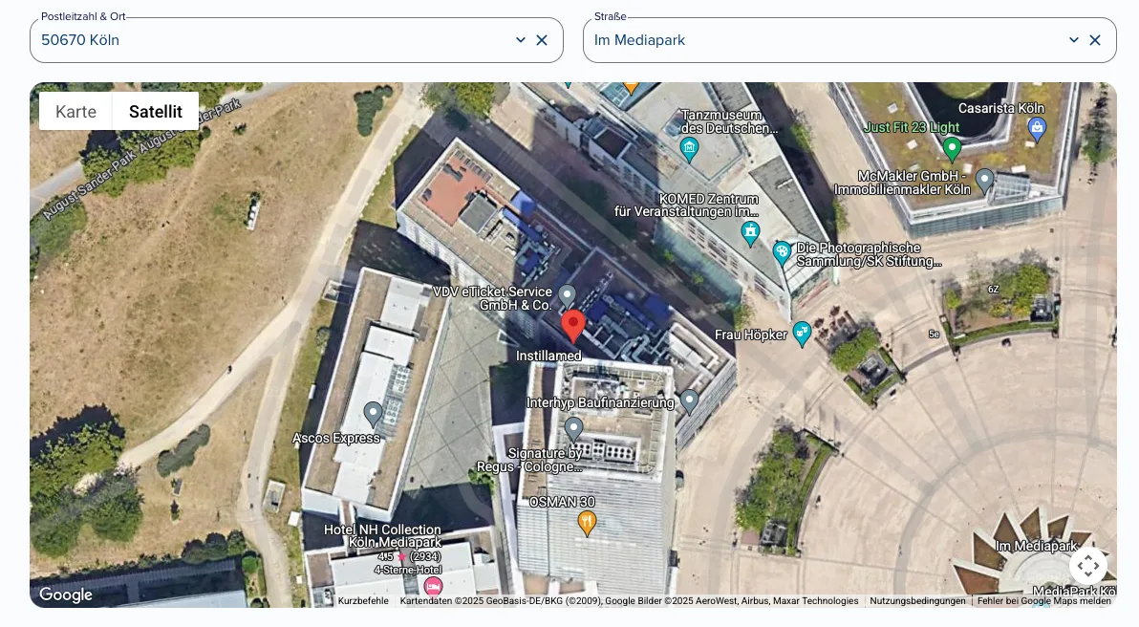This screenshot has height=627, width=1139.
Task: Open the Ascos Express marker
Action: pyautogui.click(x=373, y=414)
